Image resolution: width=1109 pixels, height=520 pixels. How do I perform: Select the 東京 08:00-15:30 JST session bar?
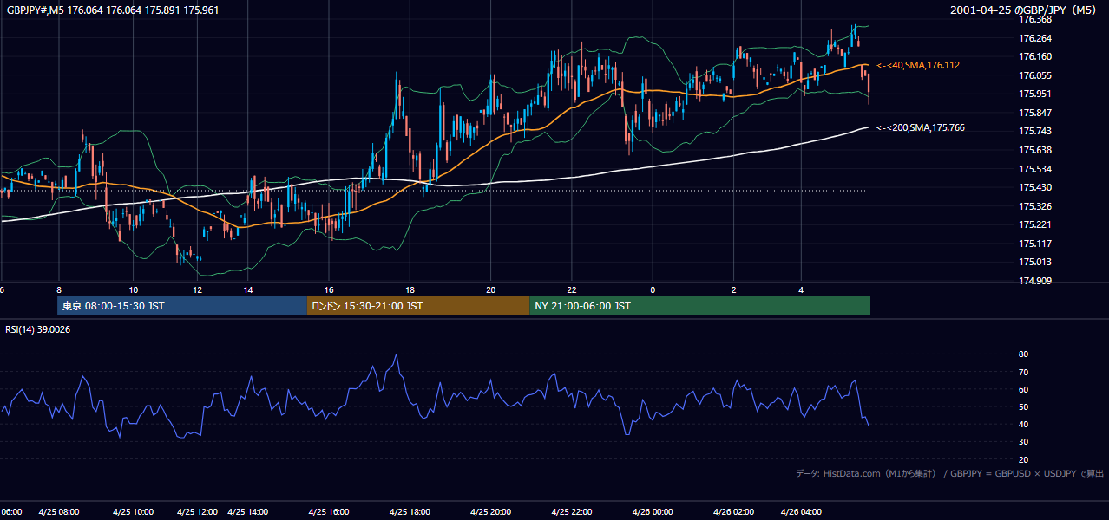click(x=182, y=306)
